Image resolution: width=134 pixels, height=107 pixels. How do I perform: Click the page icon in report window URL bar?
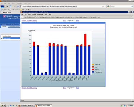[x=22, y=17]
